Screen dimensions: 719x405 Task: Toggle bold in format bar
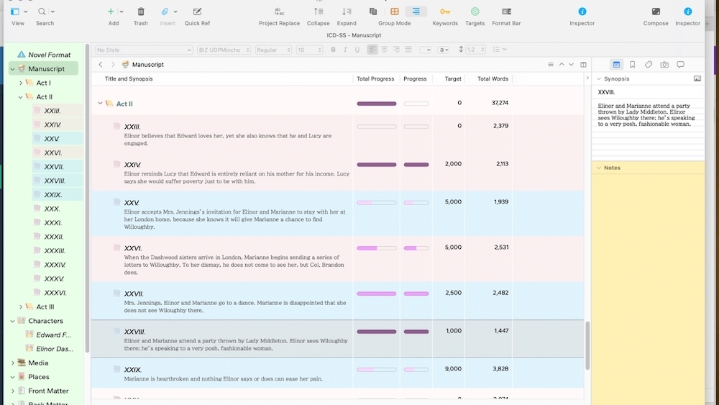point(333,50)
